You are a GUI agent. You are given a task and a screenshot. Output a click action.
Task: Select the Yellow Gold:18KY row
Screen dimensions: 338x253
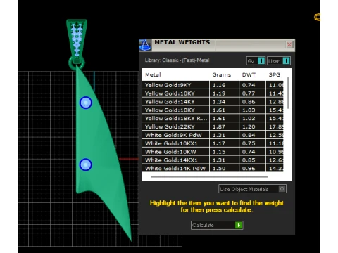pos(213,110)
